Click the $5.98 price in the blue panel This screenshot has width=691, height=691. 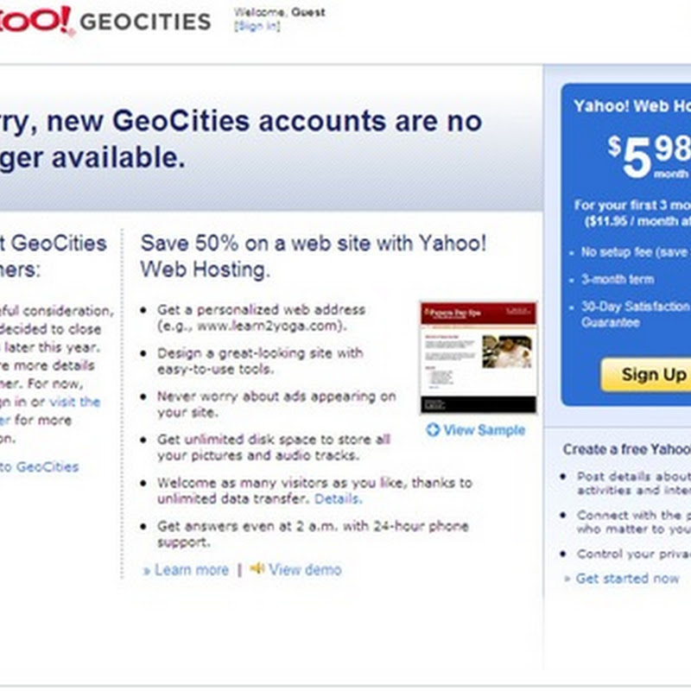click(x=648, y=154)
